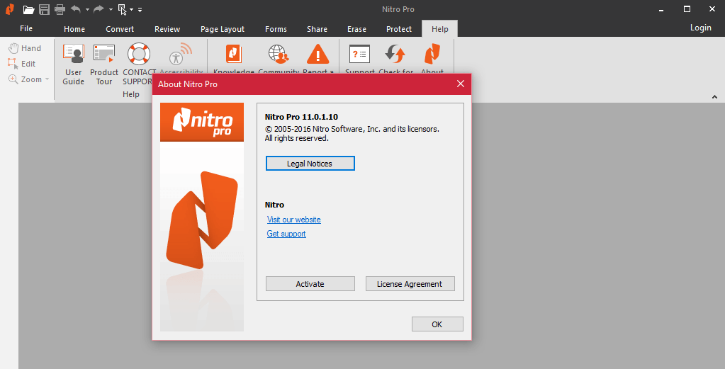Follow the 'Visit our website' link
This screenshot has height=369, width=725.
pos(293,220)
